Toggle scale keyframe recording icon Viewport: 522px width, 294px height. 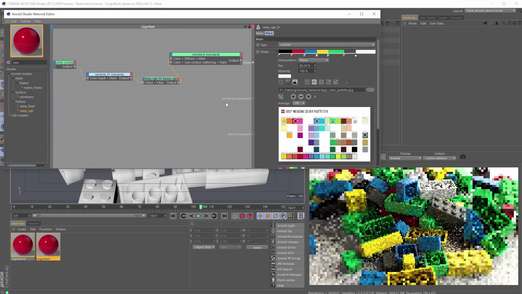click(268, 216)
